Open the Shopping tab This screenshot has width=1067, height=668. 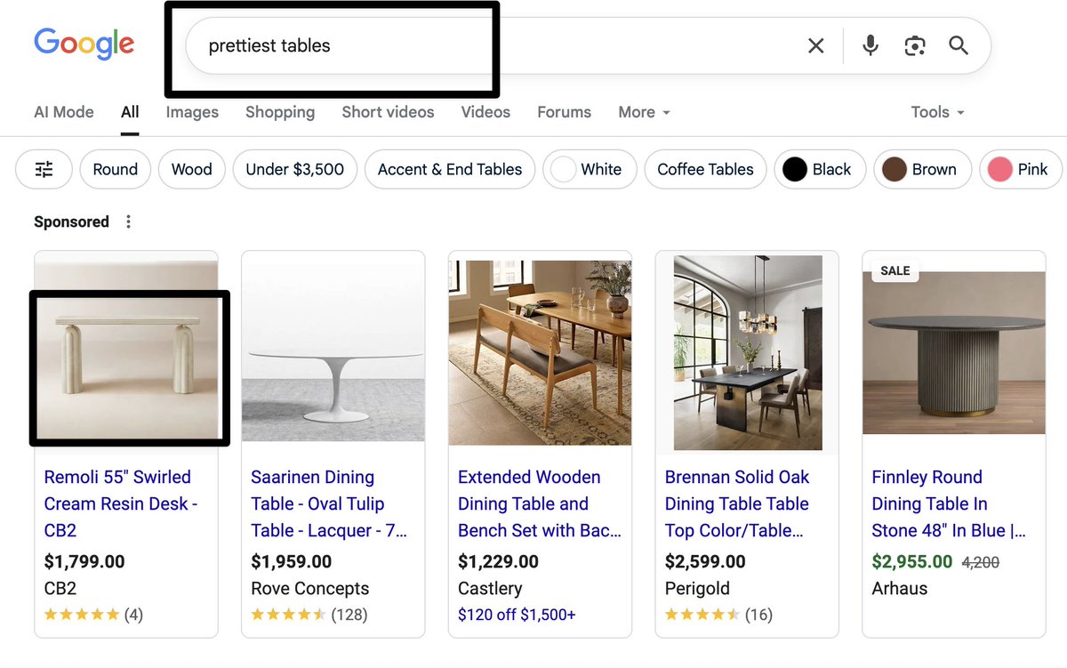(280, 112)
